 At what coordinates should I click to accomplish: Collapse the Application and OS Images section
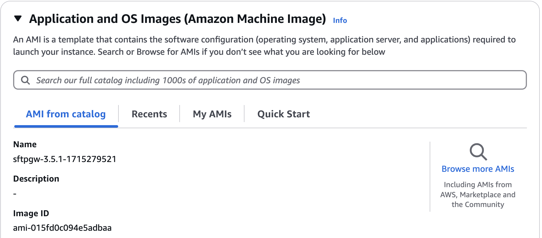(x=18, y=19)
